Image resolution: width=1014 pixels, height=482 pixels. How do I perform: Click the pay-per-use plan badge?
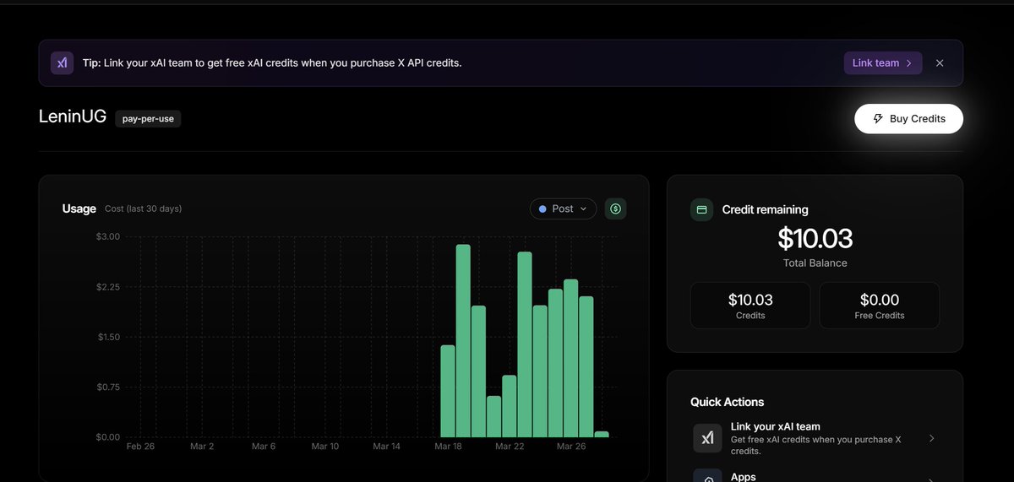[148, 119]
